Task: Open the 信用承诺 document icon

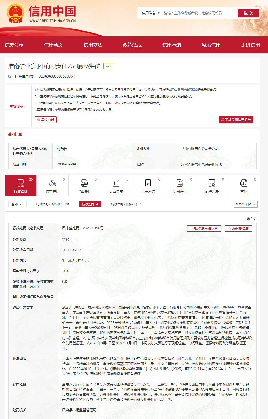Action: pyautogui.click(x=148, y=183)
